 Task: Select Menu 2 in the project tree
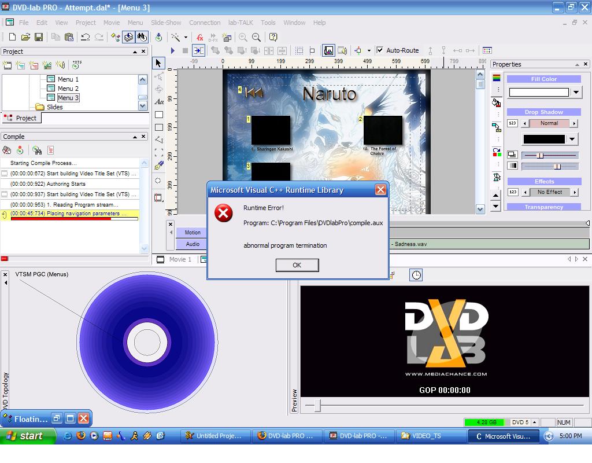(68, 89)
